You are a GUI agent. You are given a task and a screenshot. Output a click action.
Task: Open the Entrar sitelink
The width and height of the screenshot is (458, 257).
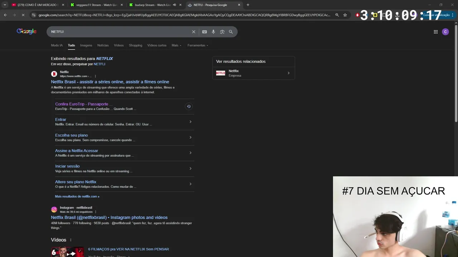[x=60, y=120]
